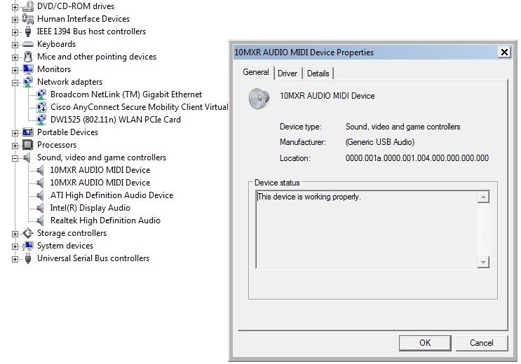521x364 pixels.
Task: Click the Network adapters category icon
Action: tap(28, 82)
